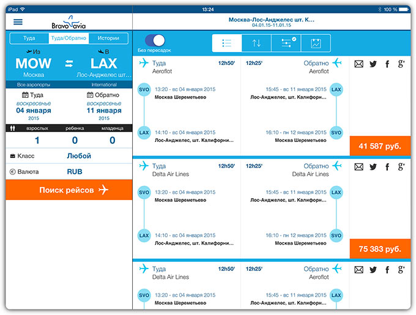
Task: Tap 16:10 arrival time in second result
Action: click(272, 235)
